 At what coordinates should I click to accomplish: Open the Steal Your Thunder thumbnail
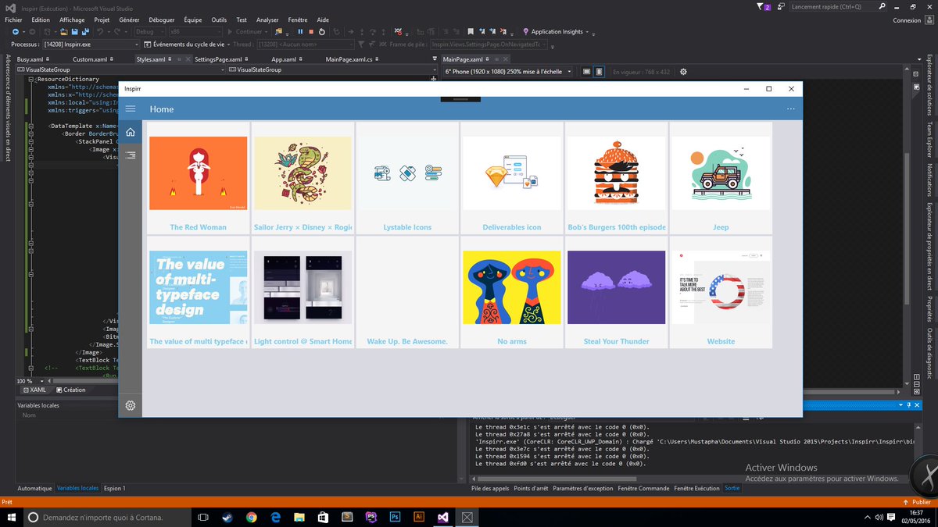click(x=617, y=287)
